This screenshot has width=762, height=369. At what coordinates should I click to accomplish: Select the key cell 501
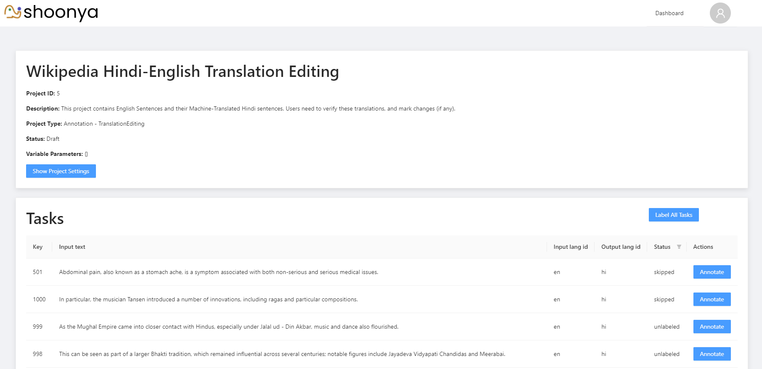click(37, 272)
